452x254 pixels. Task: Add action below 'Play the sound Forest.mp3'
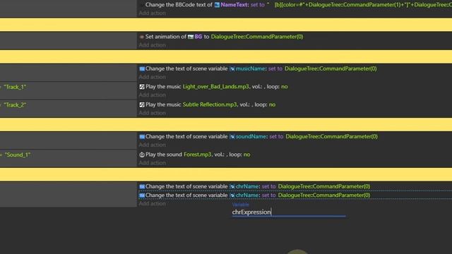(153, 163)
